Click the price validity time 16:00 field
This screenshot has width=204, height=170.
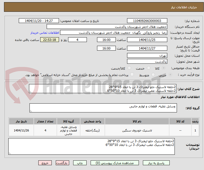click(x=106, y=48)
